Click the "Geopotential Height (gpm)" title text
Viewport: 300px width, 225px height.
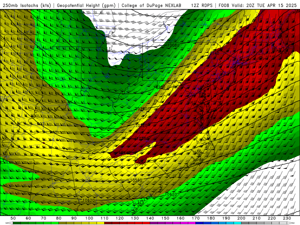86,5
